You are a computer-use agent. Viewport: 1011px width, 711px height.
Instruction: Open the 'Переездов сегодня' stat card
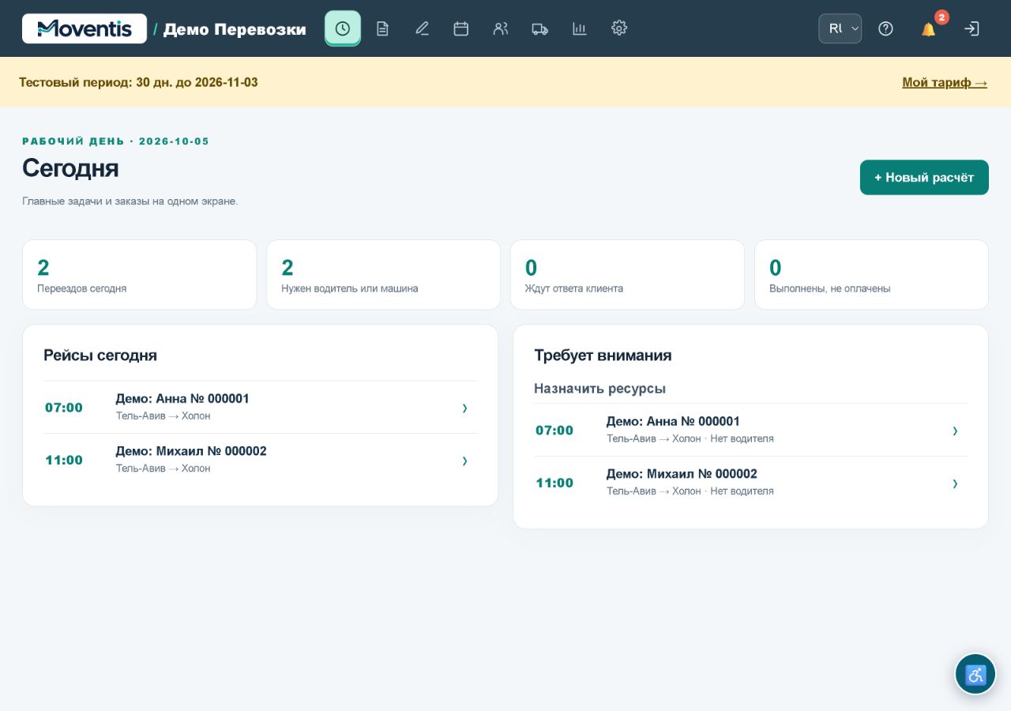tap(140, 275)
